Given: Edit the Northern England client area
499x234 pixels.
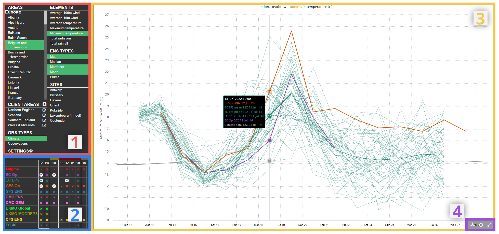Looking at the screenshot, I should 44,110.
